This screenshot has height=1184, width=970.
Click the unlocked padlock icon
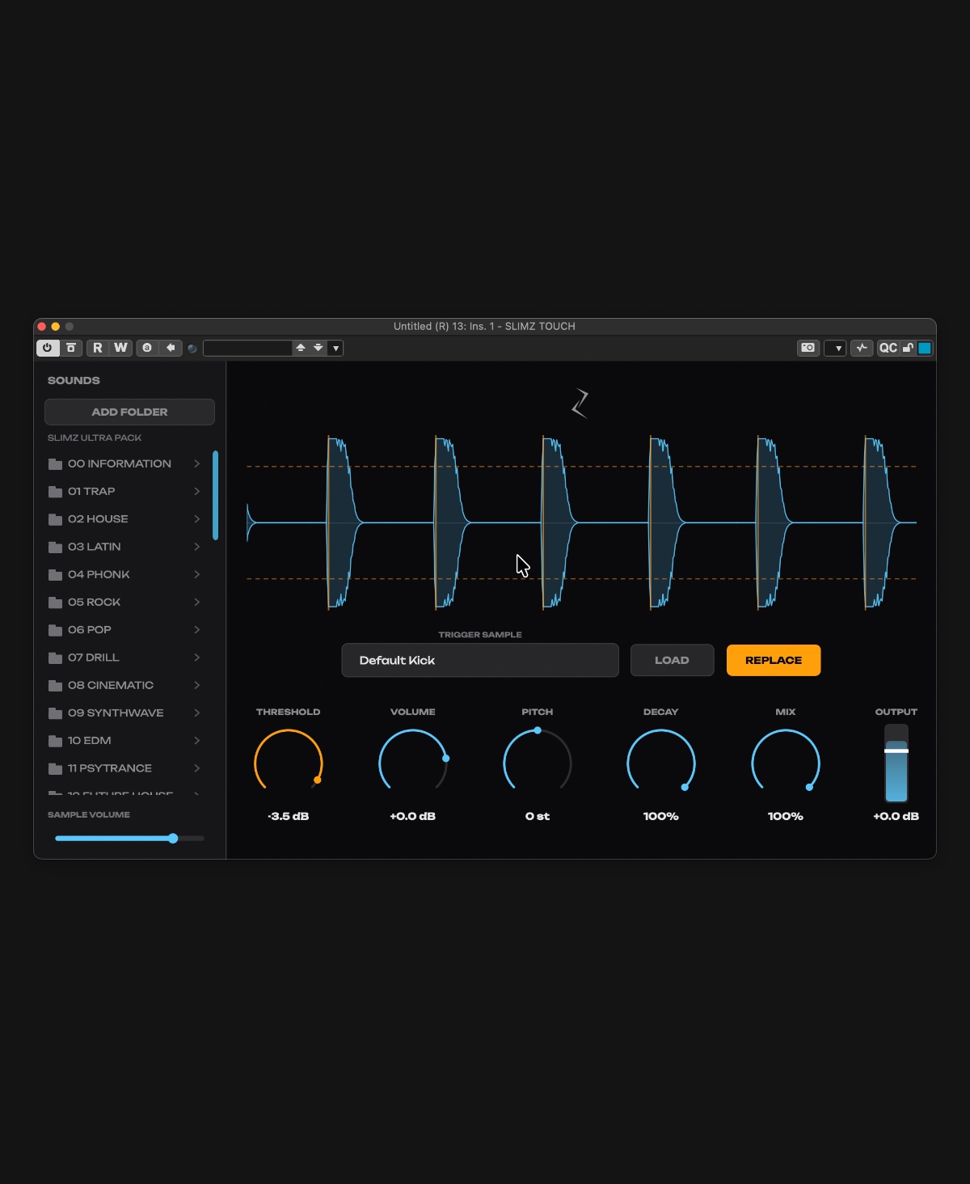click(908, 348)
